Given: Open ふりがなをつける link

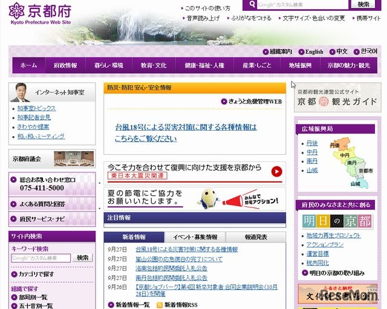Looking at the screenshot, I should (251, 18).
